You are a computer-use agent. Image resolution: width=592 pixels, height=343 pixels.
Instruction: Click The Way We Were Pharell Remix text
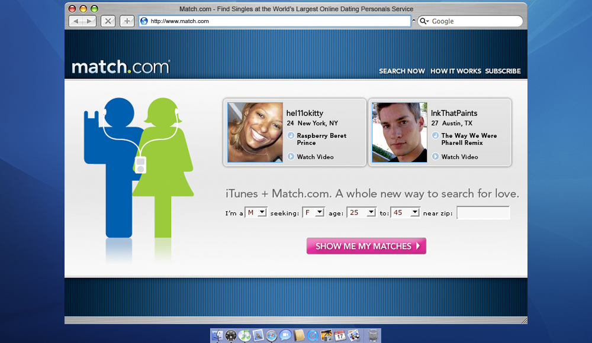(x=469, y=139)
